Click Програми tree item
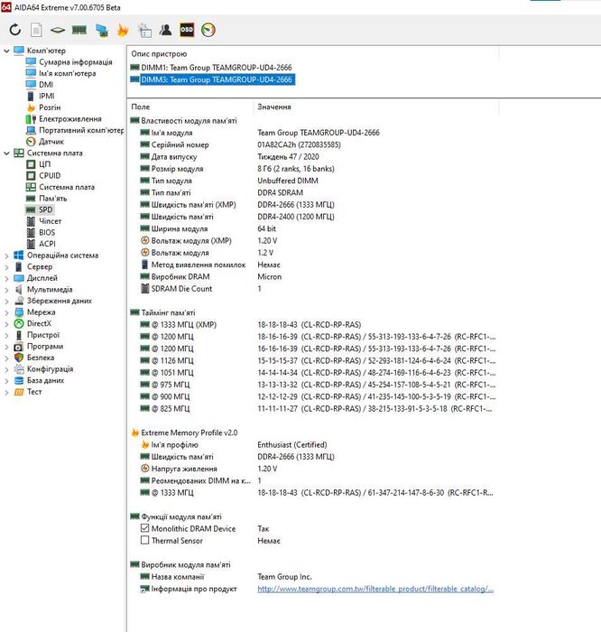The height and width of the screenshot is (632, 601). point(39,346)
